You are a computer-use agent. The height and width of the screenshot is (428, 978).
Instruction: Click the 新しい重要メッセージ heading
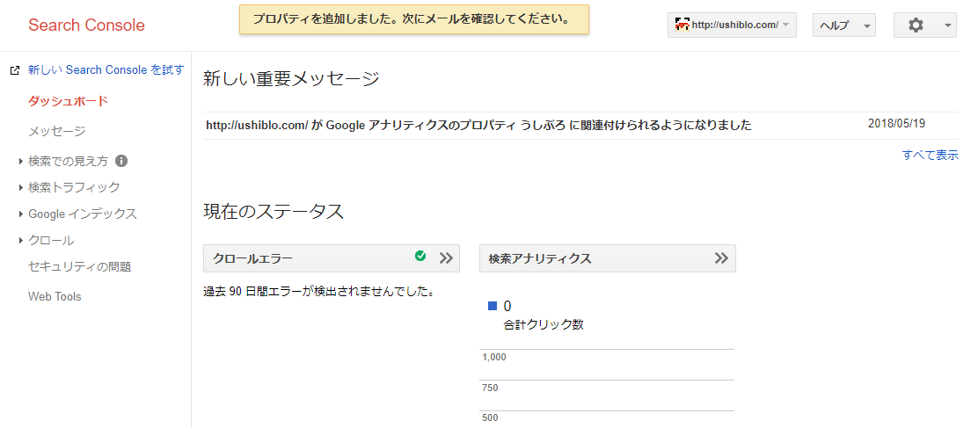[291, 79]
